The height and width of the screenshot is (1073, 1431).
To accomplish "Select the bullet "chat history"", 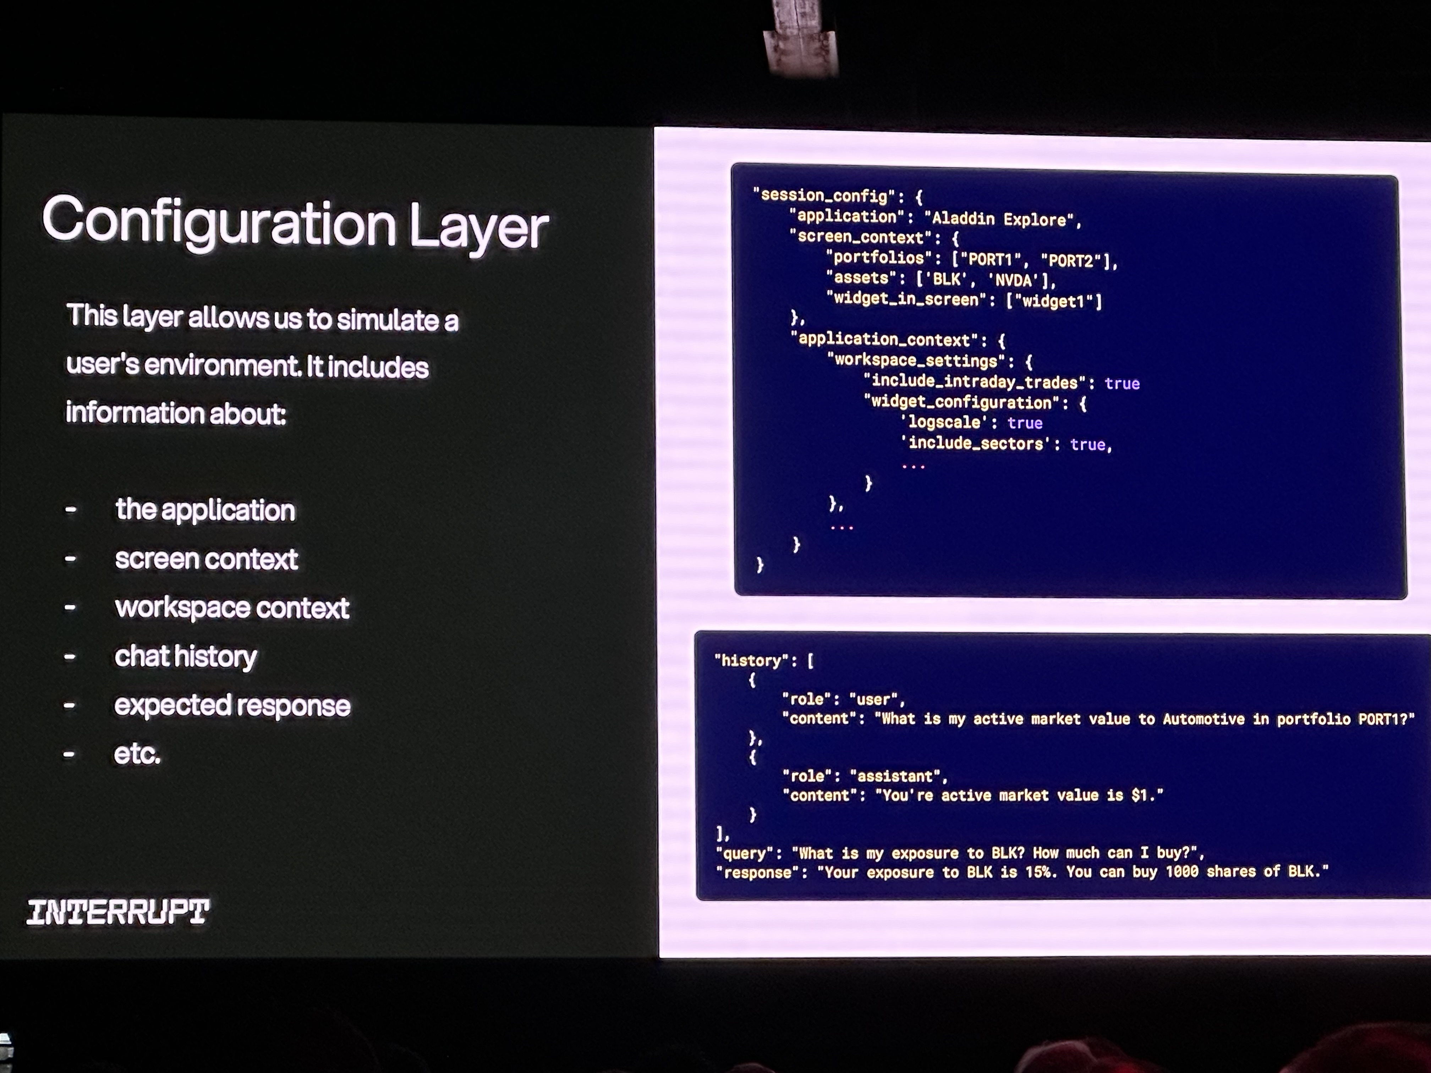I will coord(186,656).
